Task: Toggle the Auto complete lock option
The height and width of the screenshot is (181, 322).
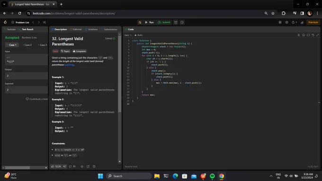Action: (138, 35)
